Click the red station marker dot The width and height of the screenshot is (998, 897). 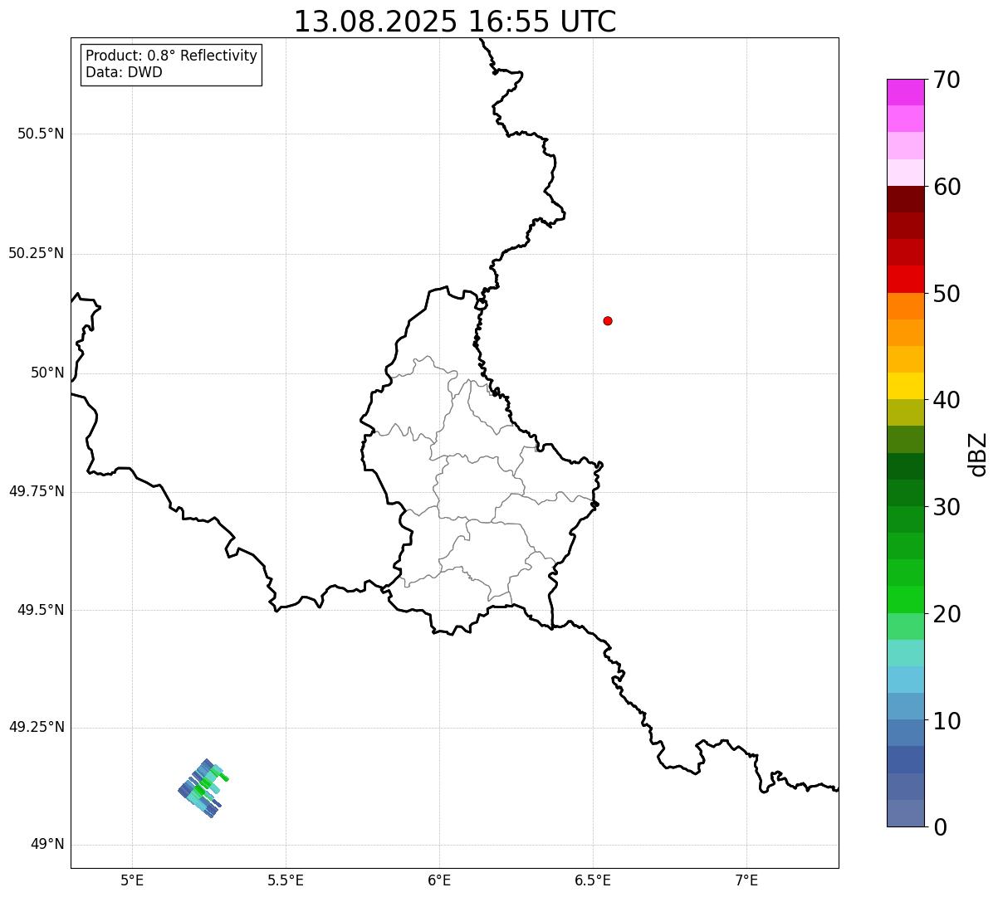click(608, 320)
